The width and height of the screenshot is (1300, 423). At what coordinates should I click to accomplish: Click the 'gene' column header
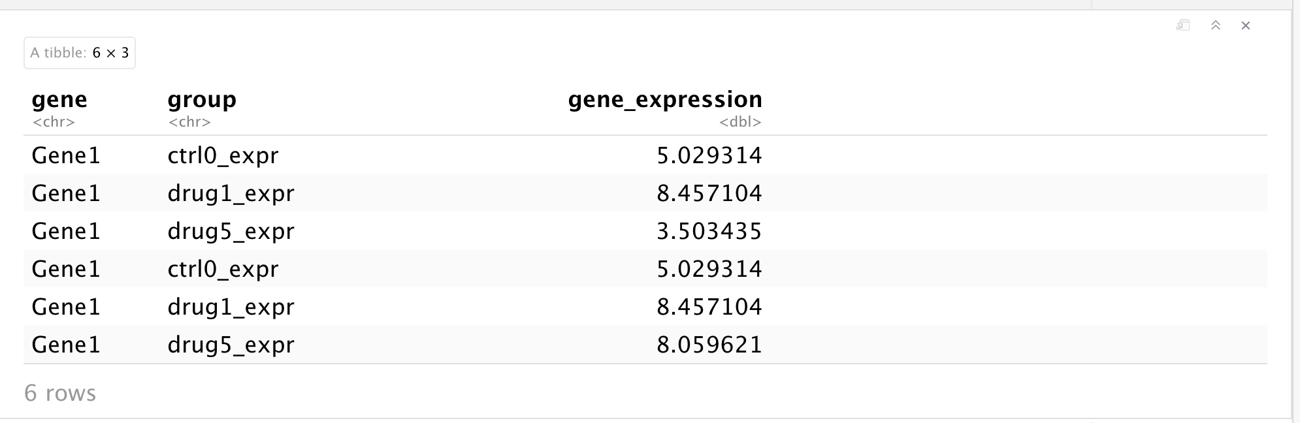[x=59, y=99]
